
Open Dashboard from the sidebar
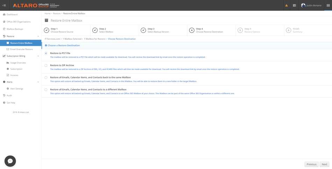12,14
